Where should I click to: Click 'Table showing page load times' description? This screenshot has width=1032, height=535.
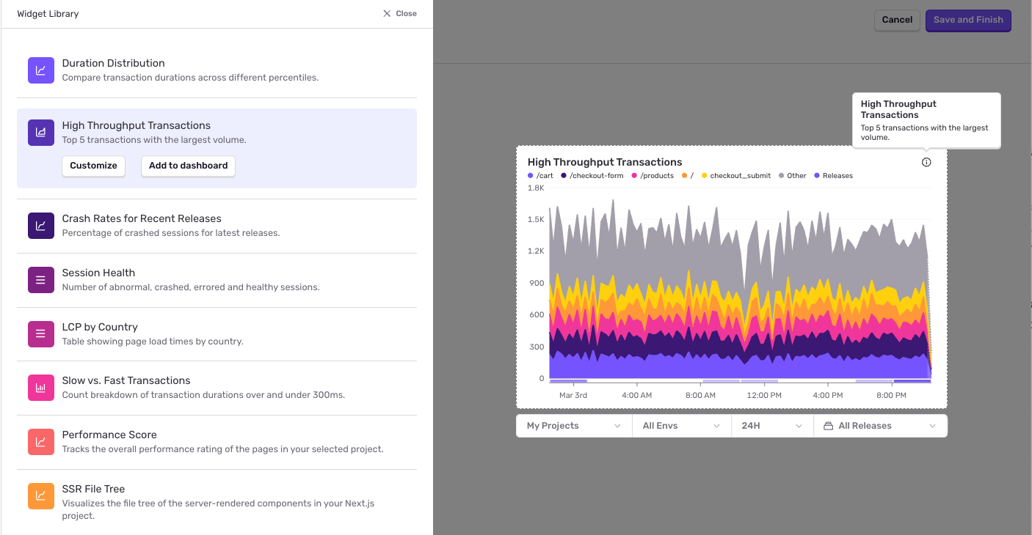pyautogui.click(x=153, y=342)
